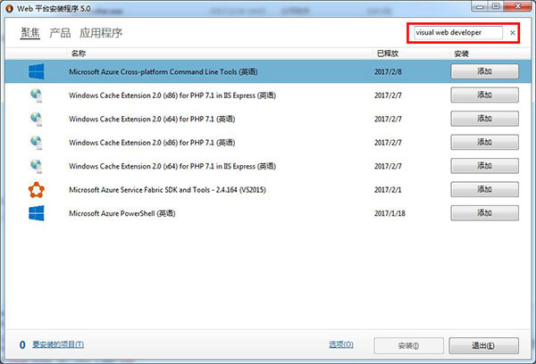The height and width of the screenshot is (364, 536).
Task: Click the search field containing visual web developer
Action: [x=458, y=33]
